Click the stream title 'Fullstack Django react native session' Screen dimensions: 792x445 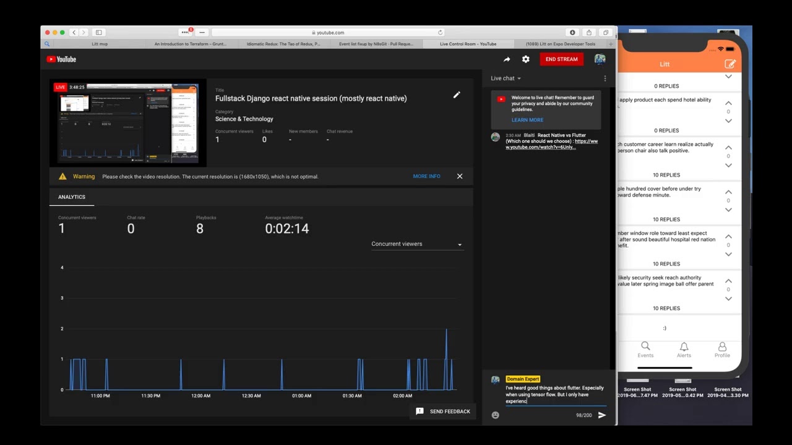tap(311, 98)
